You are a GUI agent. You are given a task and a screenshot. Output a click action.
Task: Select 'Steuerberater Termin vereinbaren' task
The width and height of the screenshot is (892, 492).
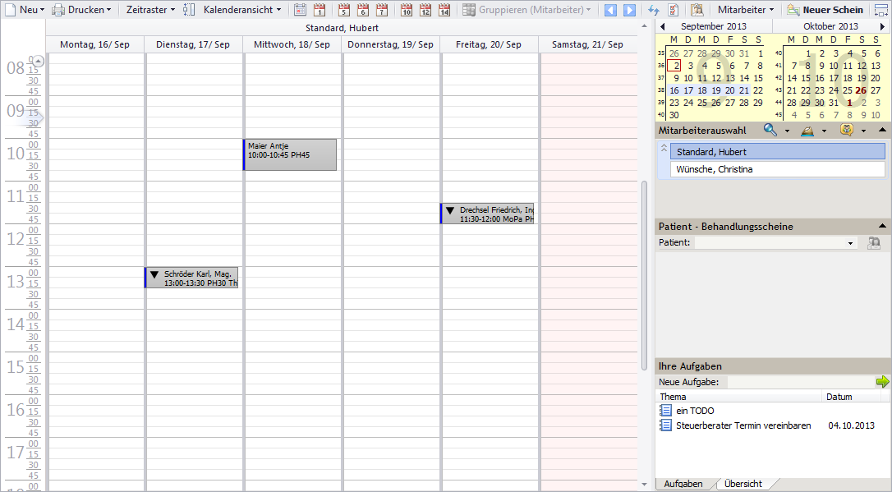coord(743,425)
